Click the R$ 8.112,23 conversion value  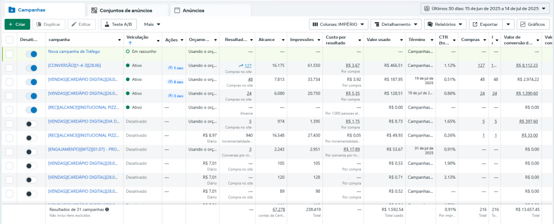point(527,66)
